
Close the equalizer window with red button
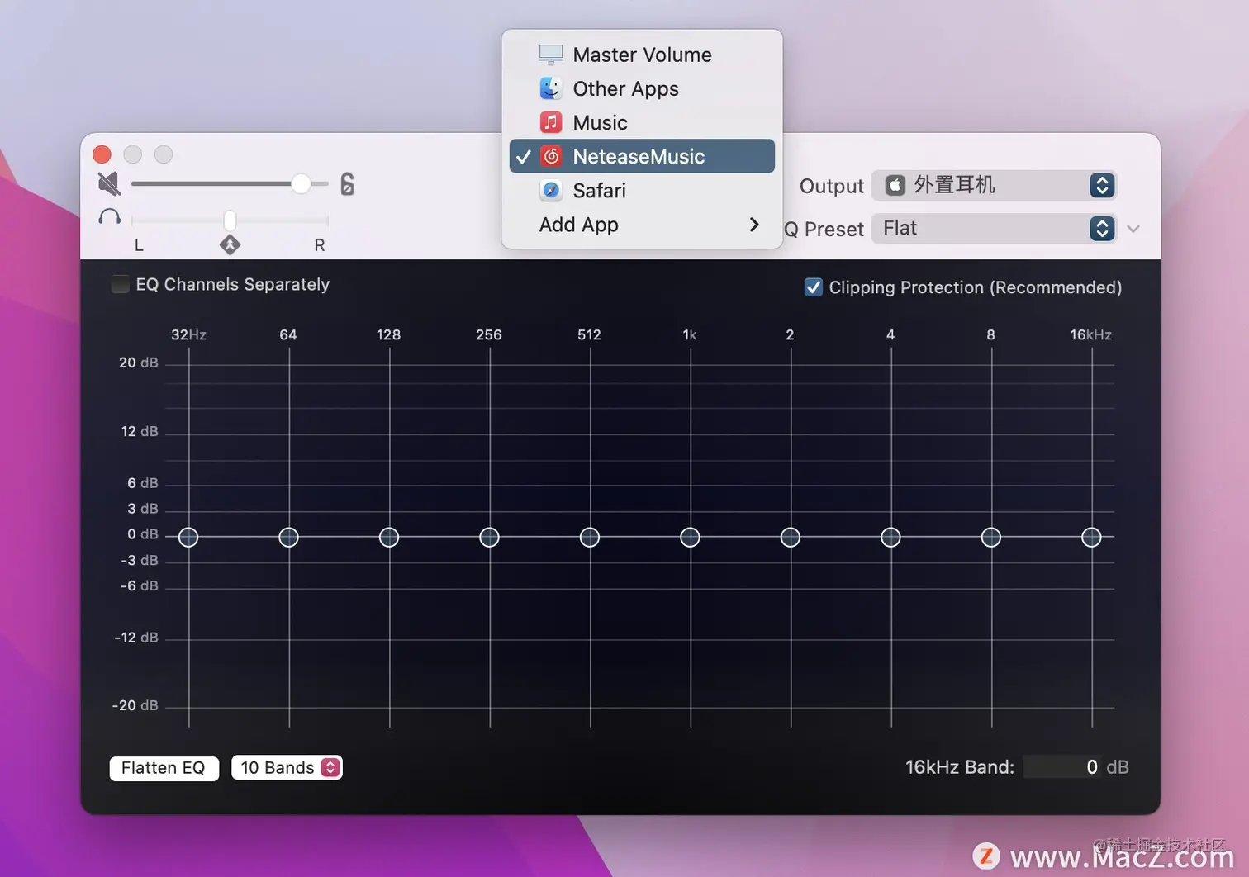[102, 154]
